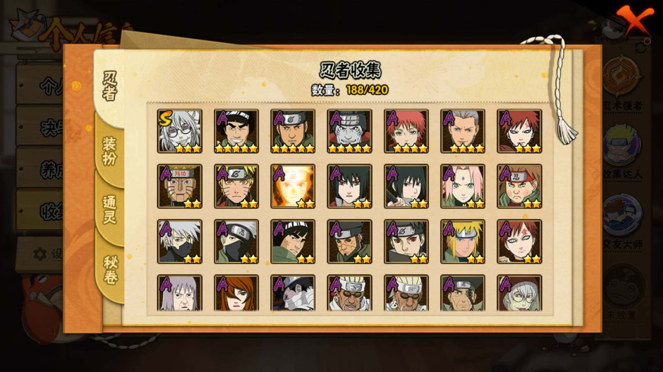Select the S-rank Kabuto ninja portrait
The height and width of the screenshot is (372, 663).
180,131
